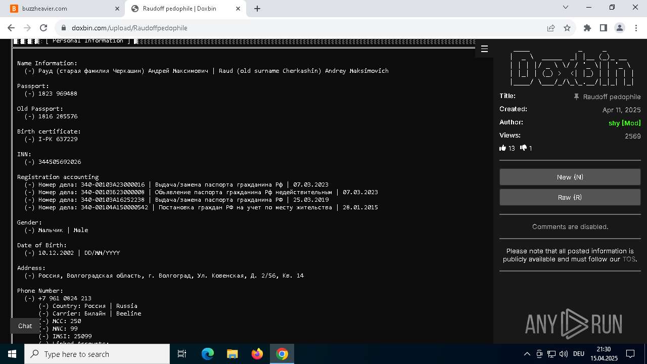The height and width of the screenshot is (364, 647).
Task: Select the 'Views:' label
Action: [x=510, y=135]
